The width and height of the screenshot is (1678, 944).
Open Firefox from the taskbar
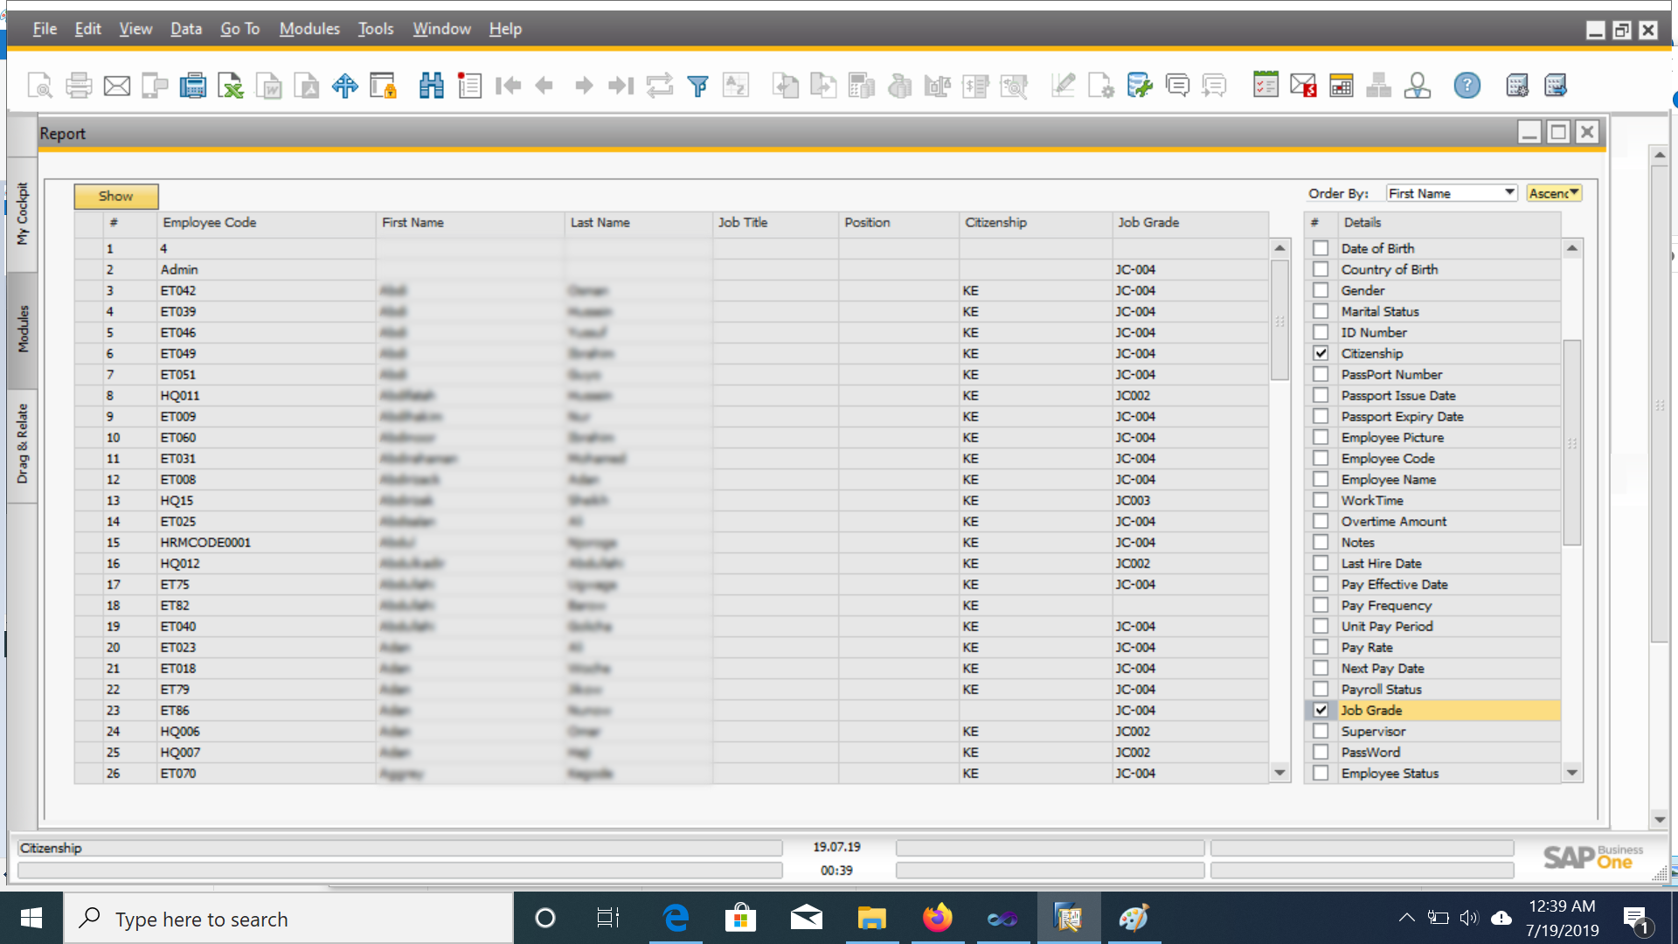(937, 918)
